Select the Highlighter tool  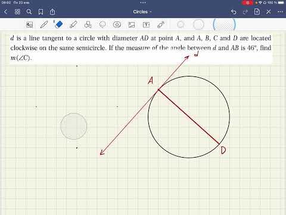pyautogui.click(x=73, y=24)
